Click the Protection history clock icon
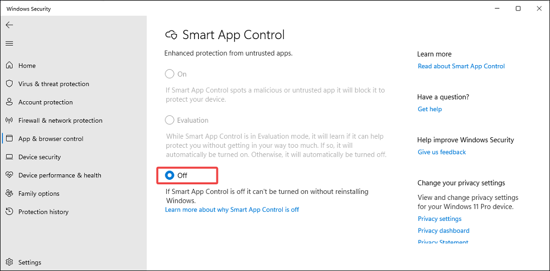This screenshot has height=271, width=550. click(x=10, y=211)
